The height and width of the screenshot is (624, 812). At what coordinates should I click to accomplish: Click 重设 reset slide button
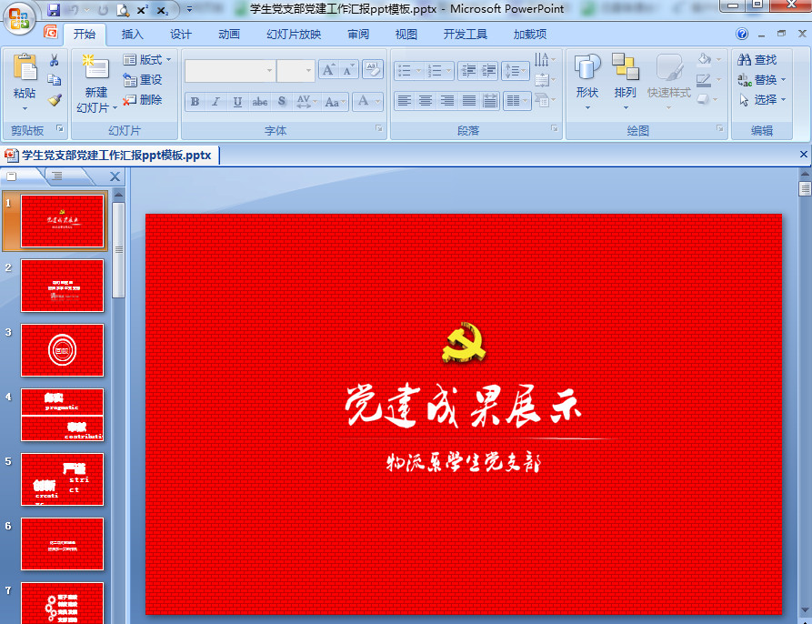pyautogui.click(x=143, y=80)
